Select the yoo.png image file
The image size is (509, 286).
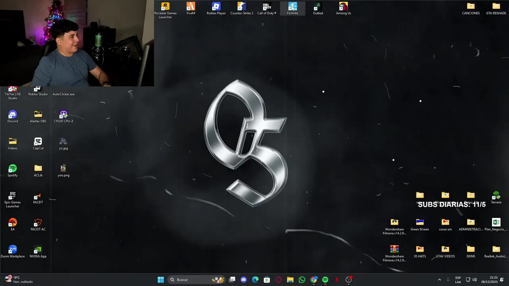click(64, 171)
